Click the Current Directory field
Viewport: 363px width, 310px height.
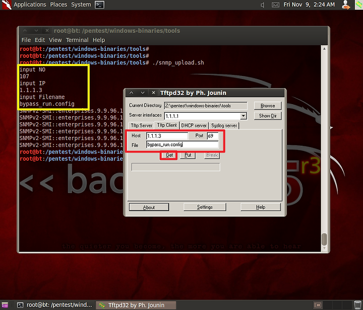point(206,106)
